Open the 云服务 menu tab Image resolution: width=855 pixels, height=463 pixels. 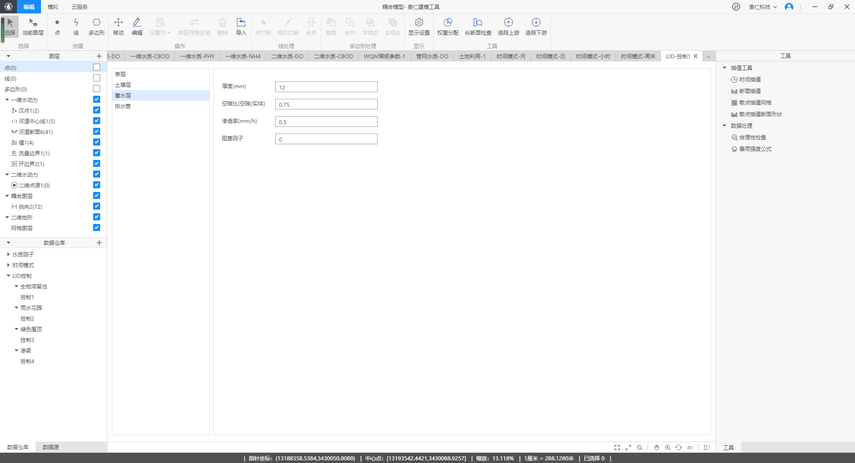point(80,7)
